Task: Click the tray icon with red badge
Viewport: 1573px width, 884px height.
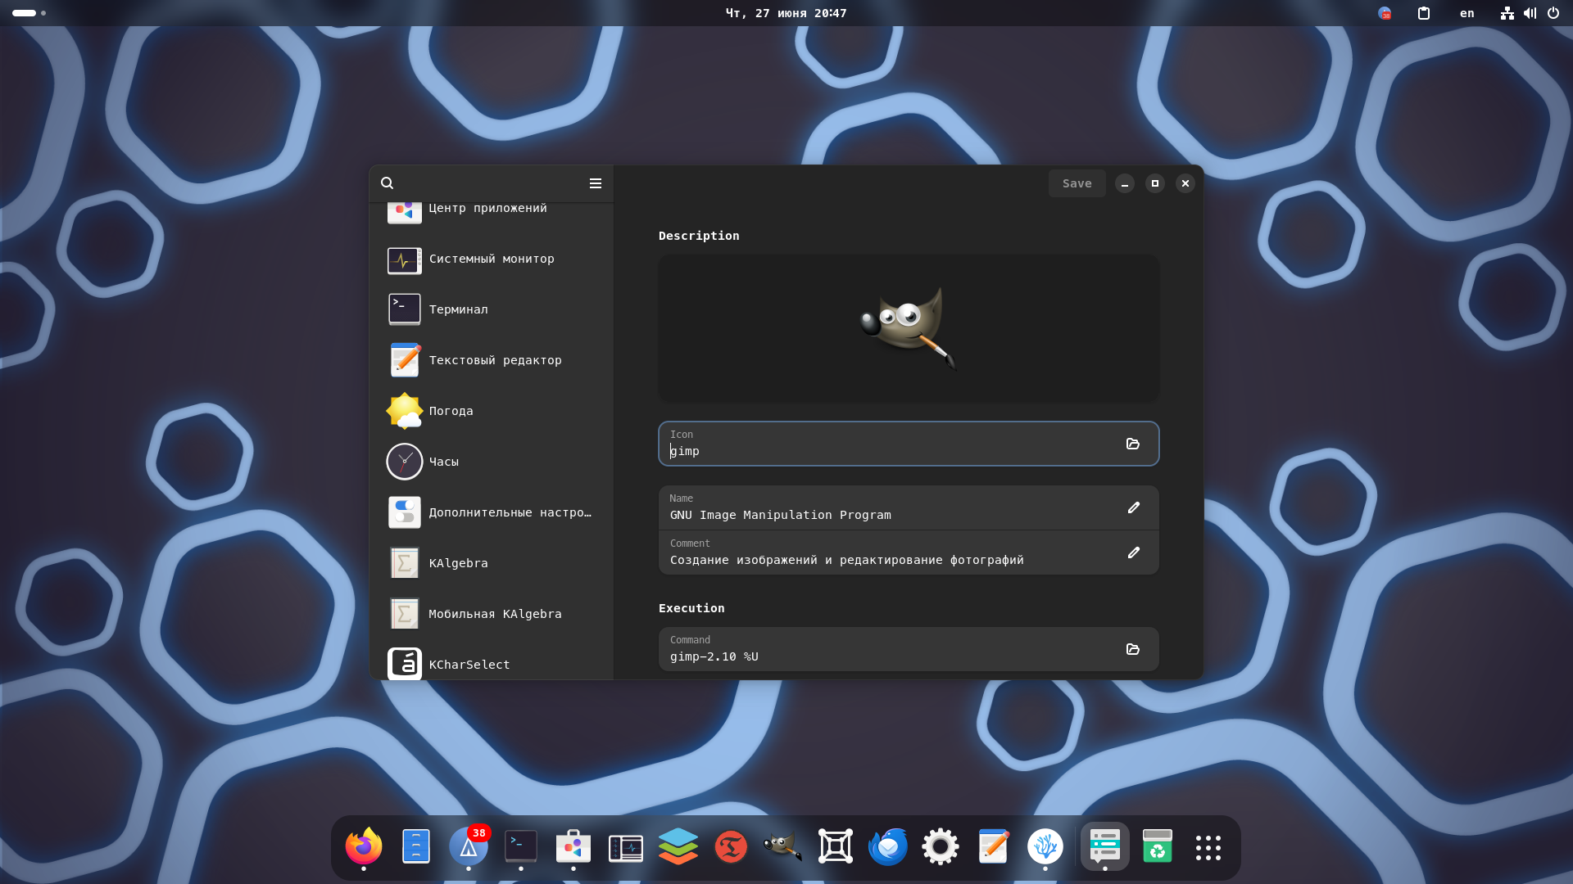Action: [x=1385, y=13]
